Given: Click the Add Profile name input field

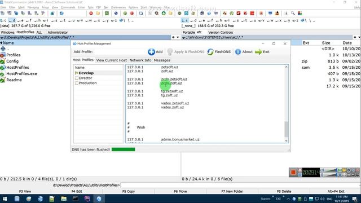Looking at the screenshot, I should [x=120, y=52].
